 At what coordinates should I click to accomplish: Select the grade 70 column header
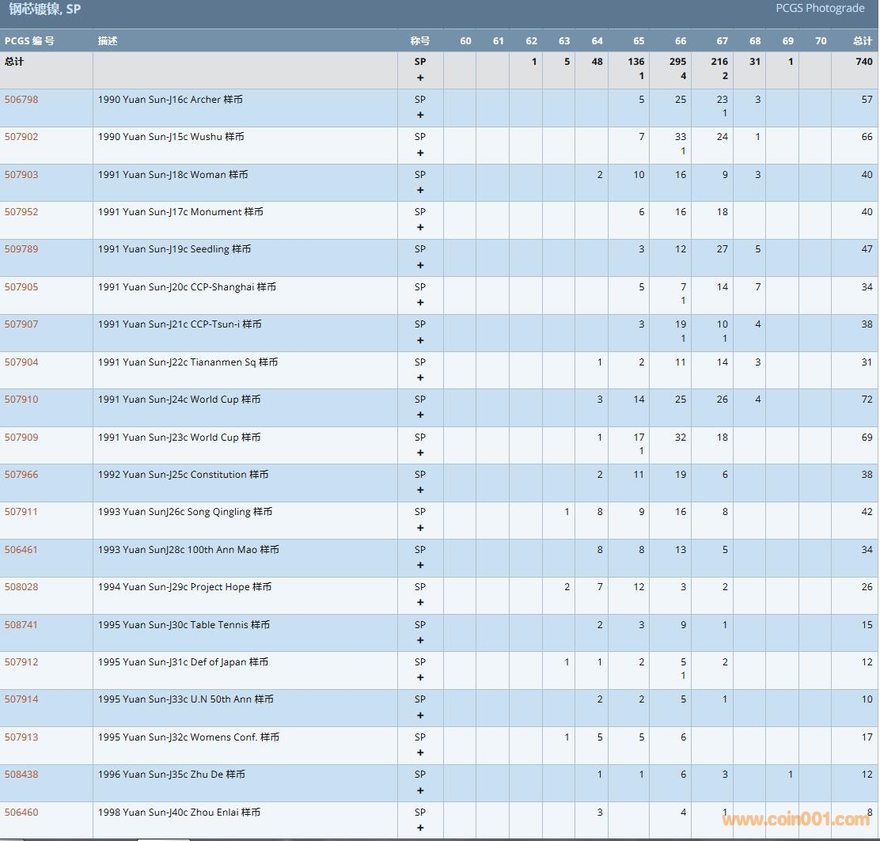pos(821,41)
